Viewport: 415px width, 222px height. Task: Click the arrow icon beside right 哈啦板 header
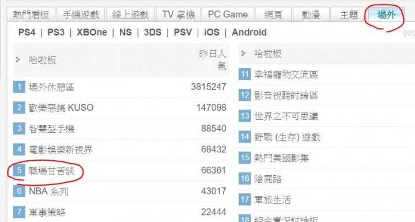(243, 54)
